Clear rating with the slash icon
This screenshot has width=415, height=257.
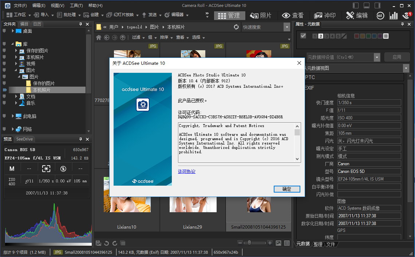tap(344, 36)
